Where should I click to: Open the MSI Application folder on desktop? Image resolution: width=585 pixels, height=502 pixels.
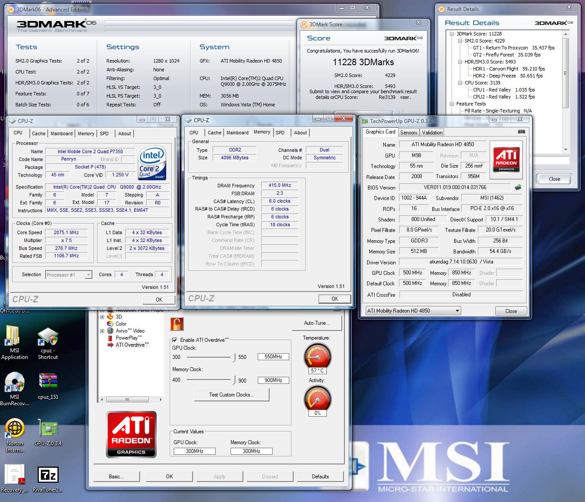point(14,343)
